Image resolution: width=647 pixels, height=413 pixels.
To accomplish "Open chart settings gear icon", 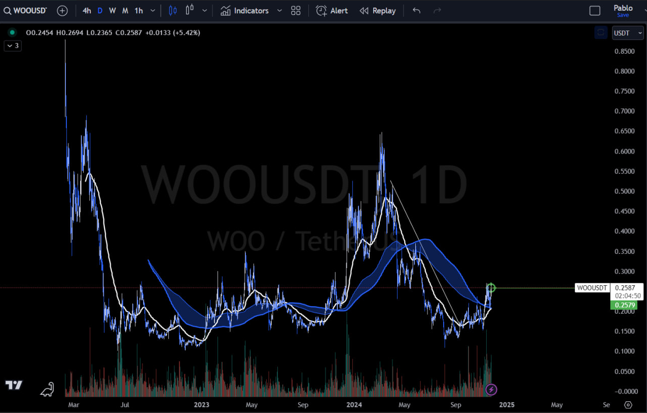I will [x=628, y=404].
